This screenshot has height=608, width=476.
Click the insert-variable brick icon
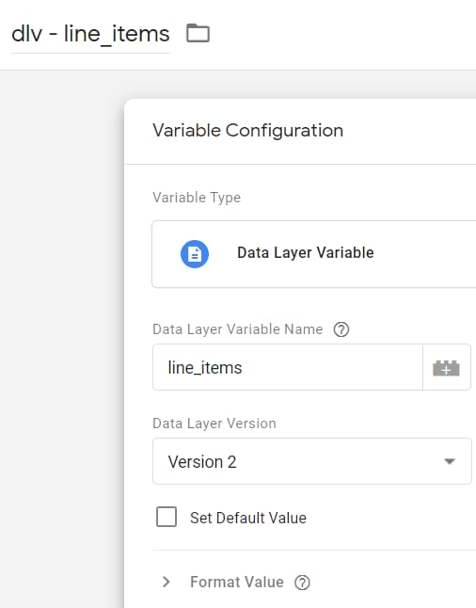tap(446, 367)
